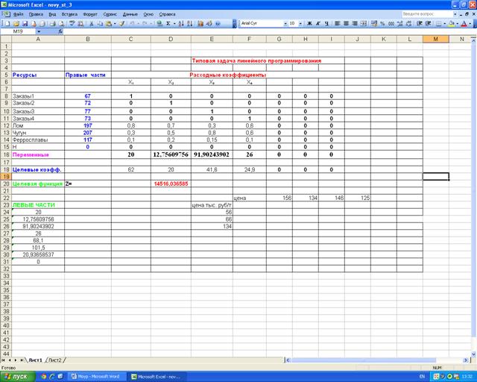
Task: Sort ascending with the A-Z icon
Action: 181,23
